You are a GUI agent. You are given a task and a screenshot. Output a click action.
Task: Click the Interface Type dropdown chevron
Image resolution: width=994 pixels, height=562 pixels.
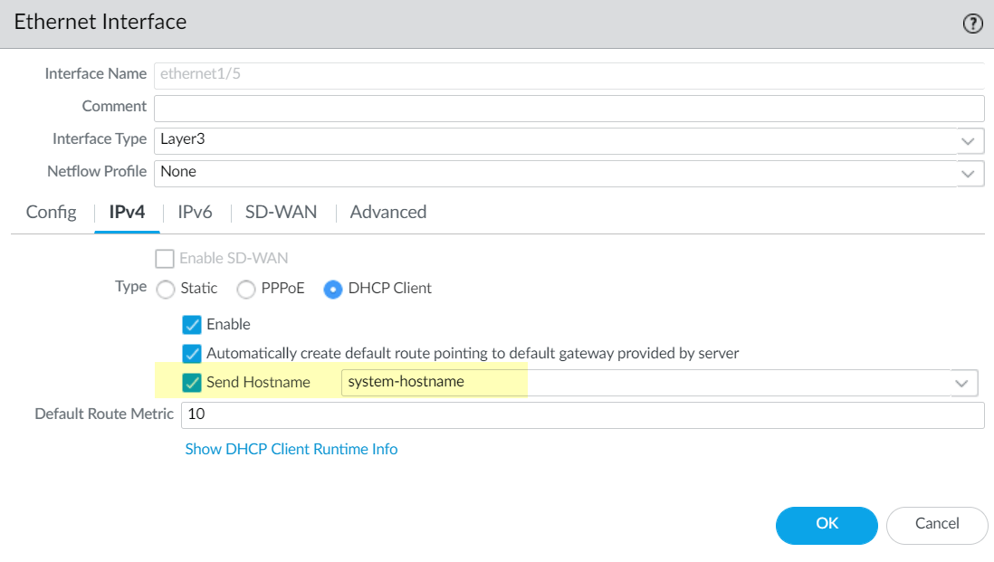968,140
